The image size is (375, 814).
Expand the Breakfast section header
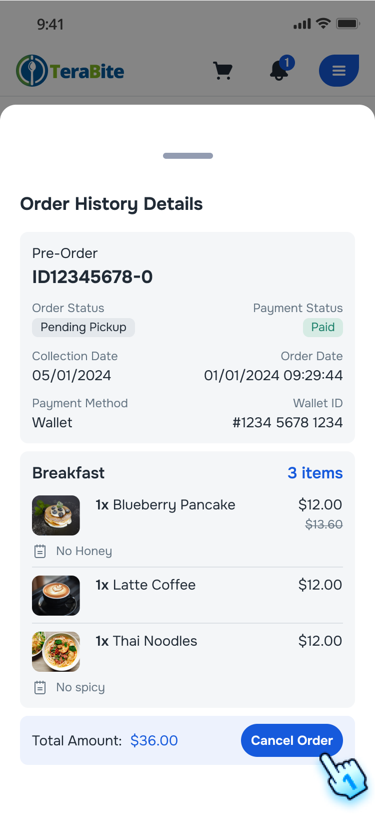tap(68, 473)
